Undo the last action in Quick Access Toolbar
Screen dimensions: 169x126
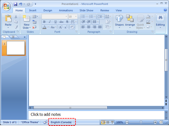21,4
